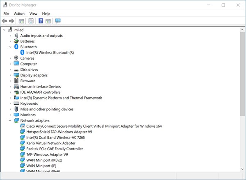The width and height of the screenshot is (246, 180).
Task: Expand the Batteries category
Action: tap(10, 41)
